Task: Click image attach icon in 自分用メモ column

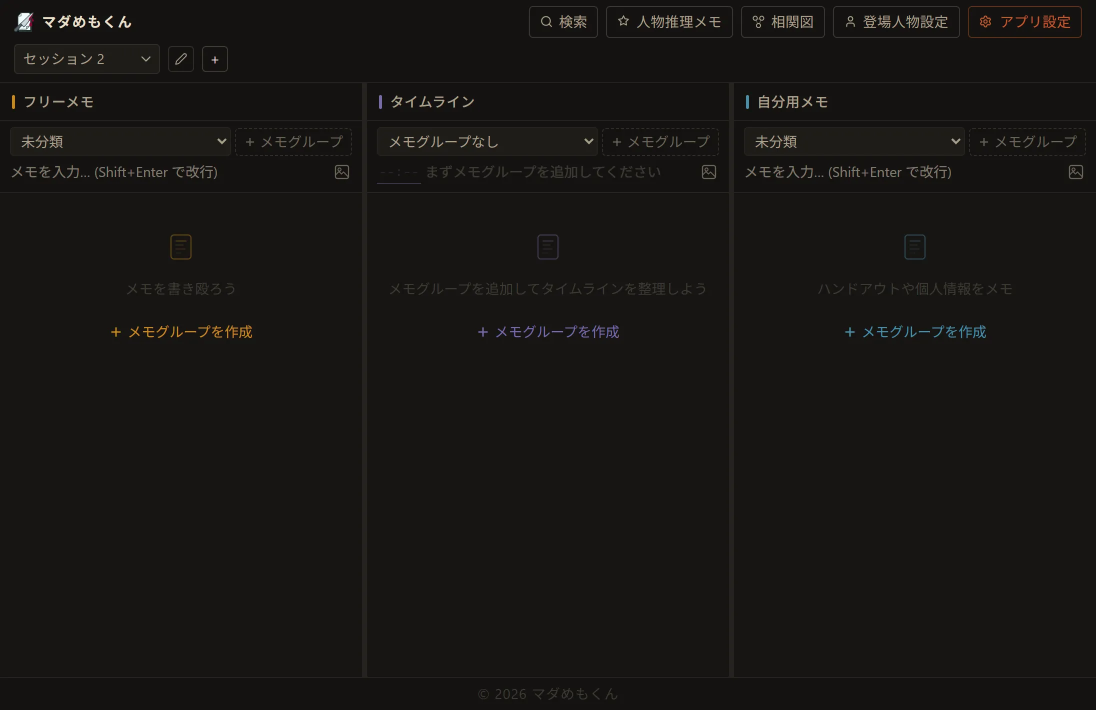Action: (1076, 172)
